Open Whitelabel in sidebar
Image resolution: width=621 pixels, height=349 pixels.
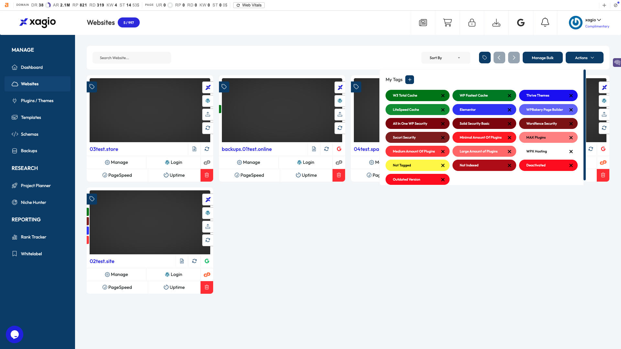(x=38, y=254)
